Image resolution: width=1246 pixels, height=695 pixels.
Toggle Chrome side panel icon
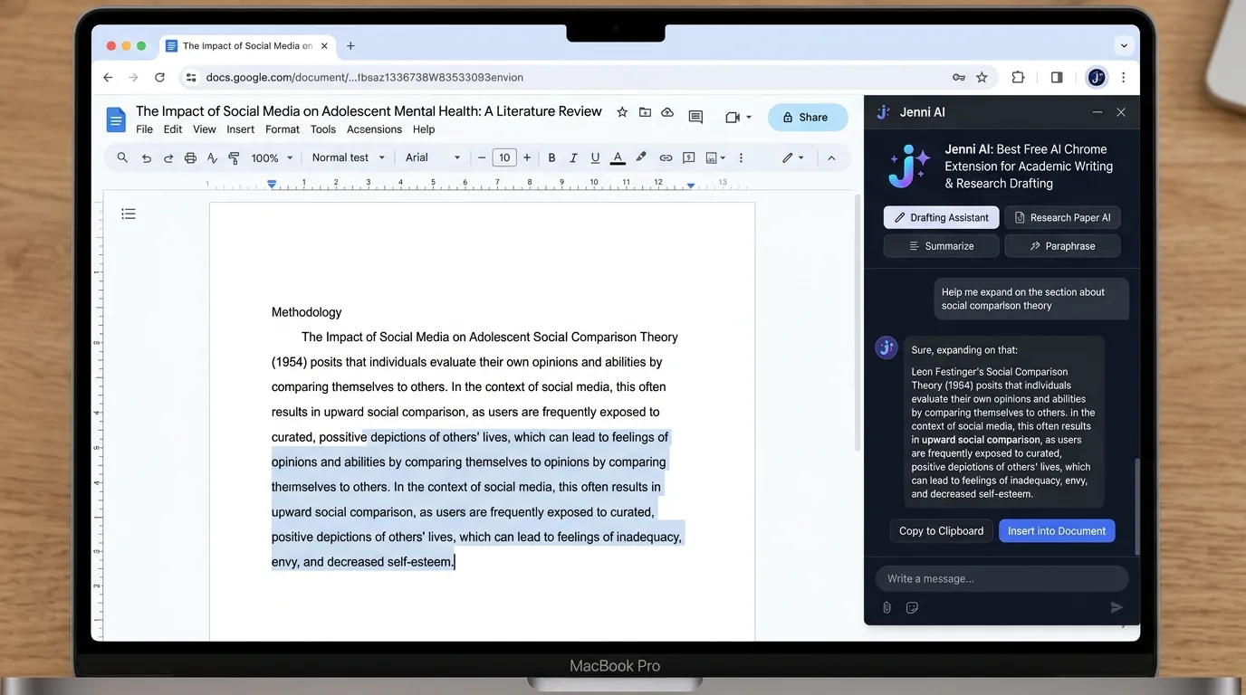1057,78
